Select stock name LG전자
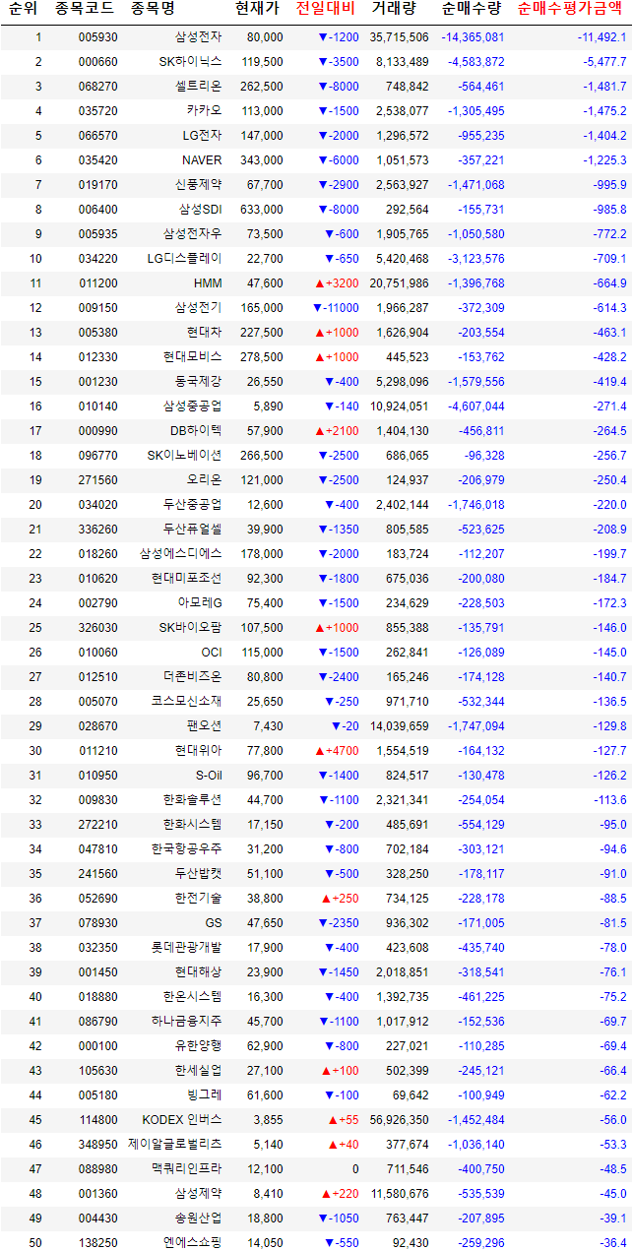This screenshot has height=1250, width=633. pyautogui.click(x=203, y=136)
